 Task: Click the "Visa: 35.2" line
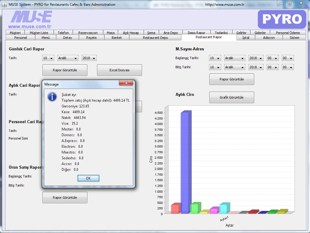click(70, 123)
